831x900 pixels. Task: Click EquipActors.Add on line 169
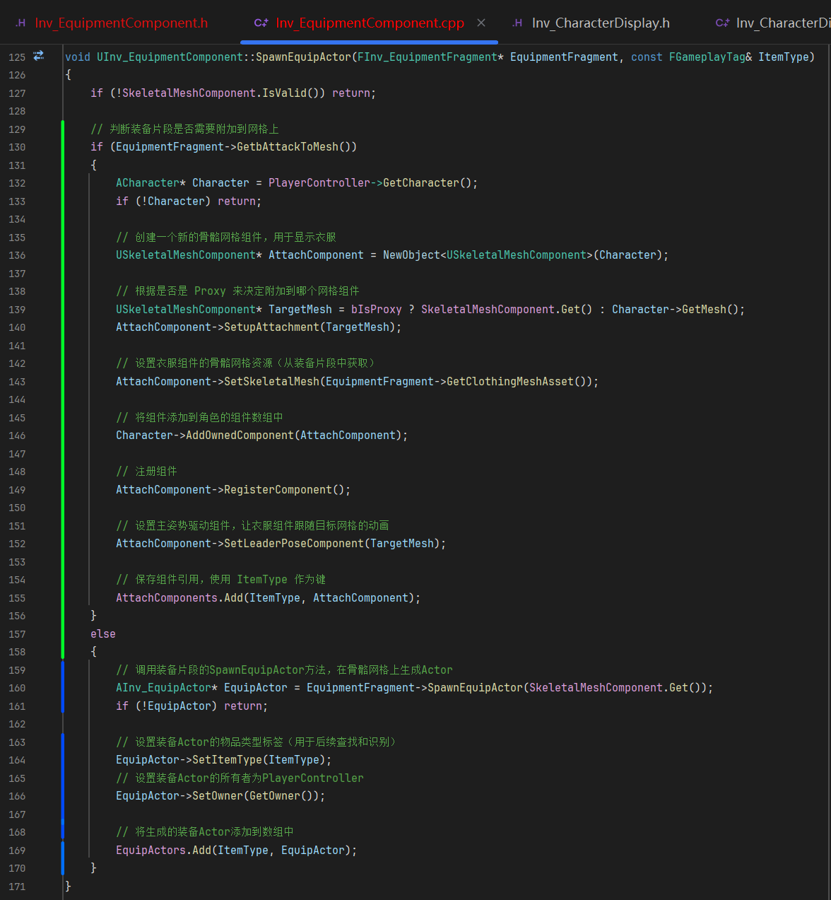click(x=163, y=851)
